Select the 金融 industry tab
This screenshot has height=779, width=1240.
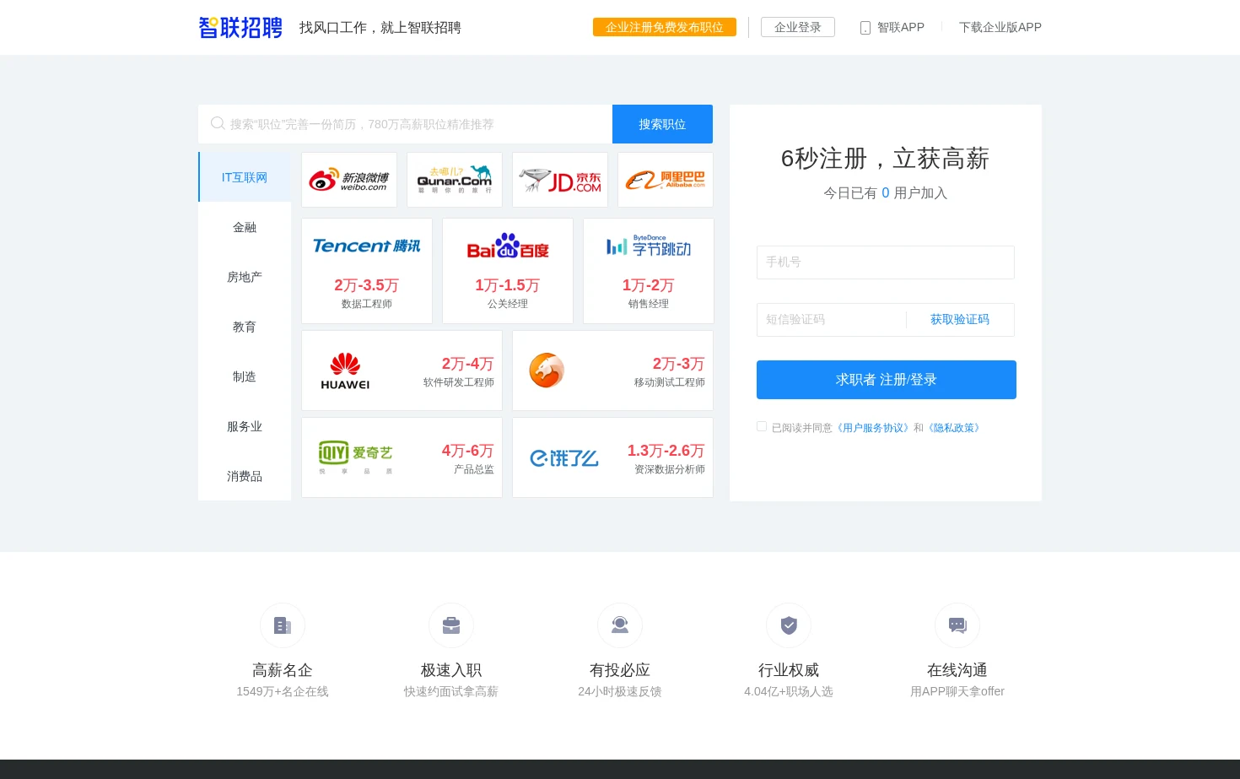pos(245,227)
